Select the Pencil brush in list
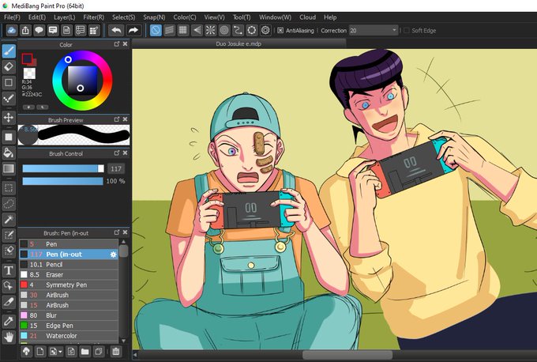 pyautogui.click(x=69, y=264)
